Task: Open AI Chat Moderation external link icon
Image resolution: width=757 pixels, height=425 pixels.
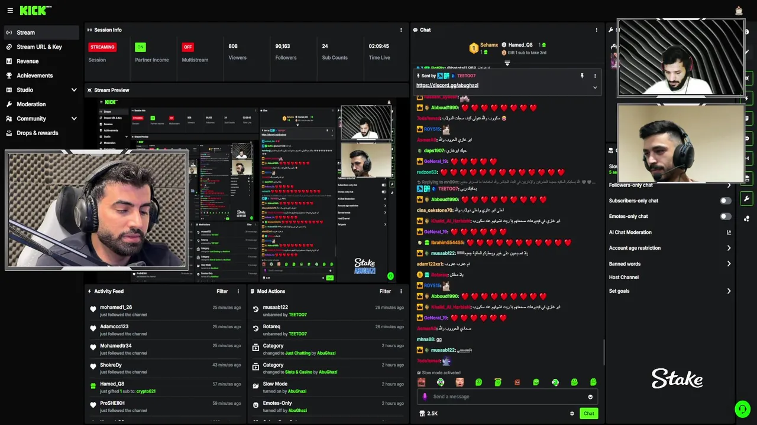Action: coord(729,233)
